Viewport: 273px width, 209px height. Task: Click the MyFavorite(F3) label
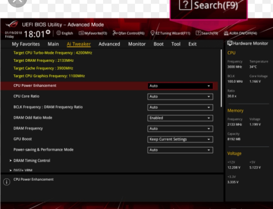96,33
